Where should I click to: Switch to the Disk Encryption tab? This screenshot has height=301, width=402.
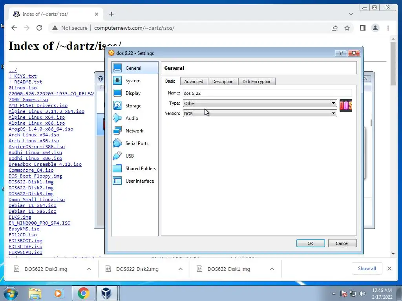(x=257, y=82)
